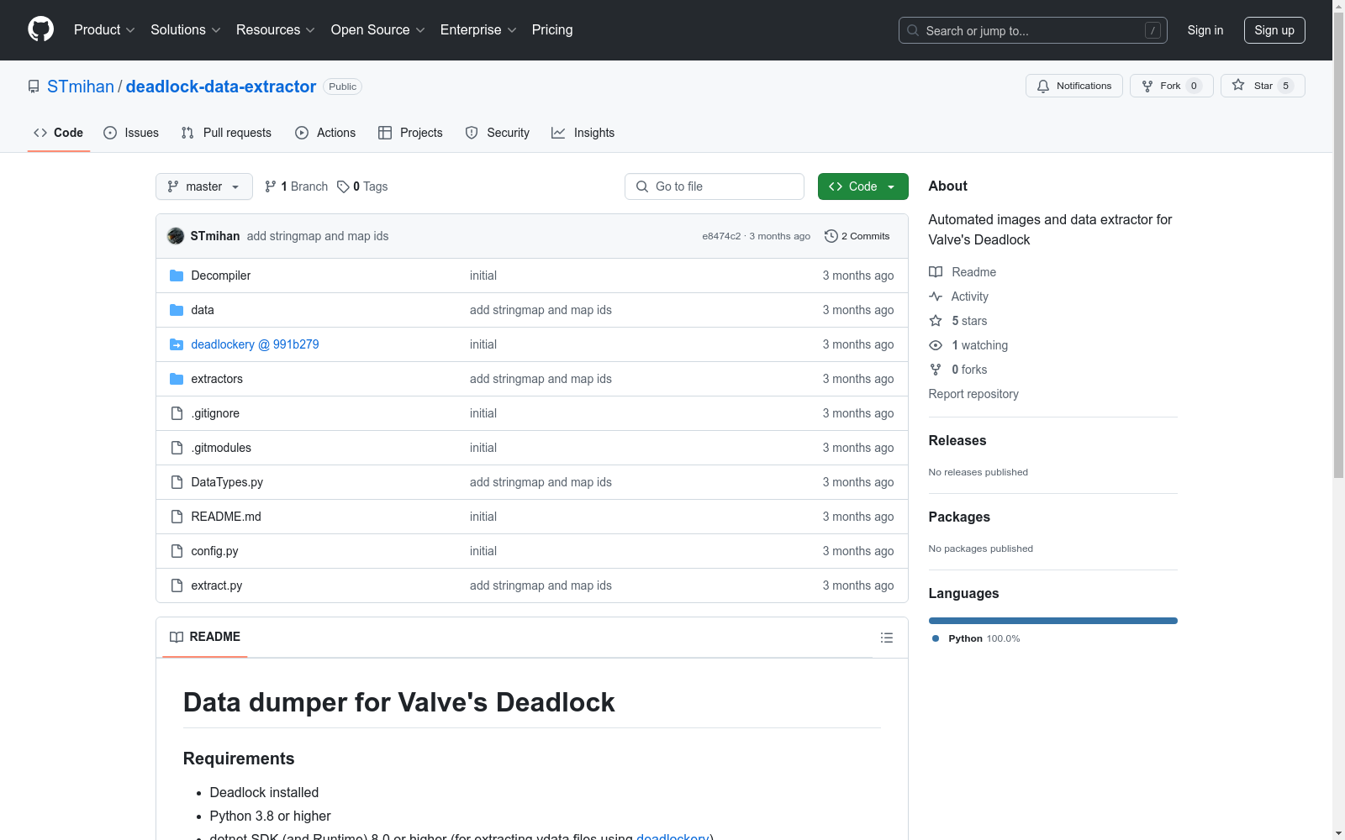Click the Fork icon button
The width and height of the screenshot is (1345, 840).
[x=1147, y=86]
